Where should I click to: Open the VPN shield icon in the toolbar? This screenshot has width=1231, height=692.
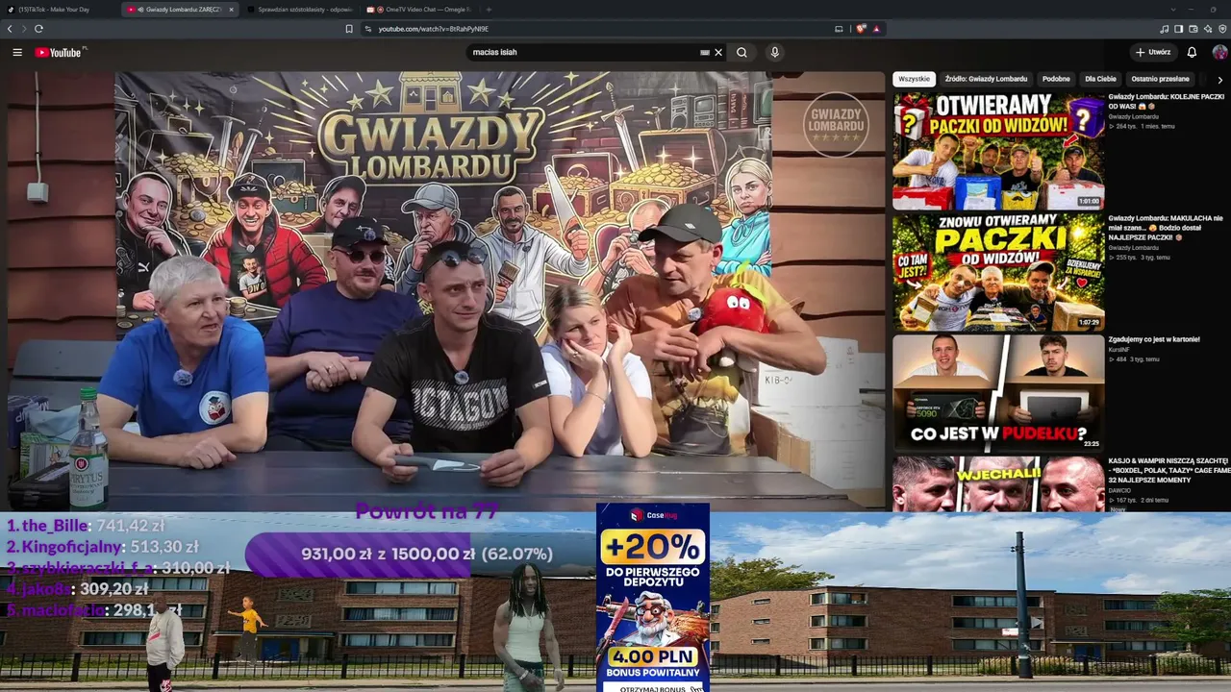1220,29
